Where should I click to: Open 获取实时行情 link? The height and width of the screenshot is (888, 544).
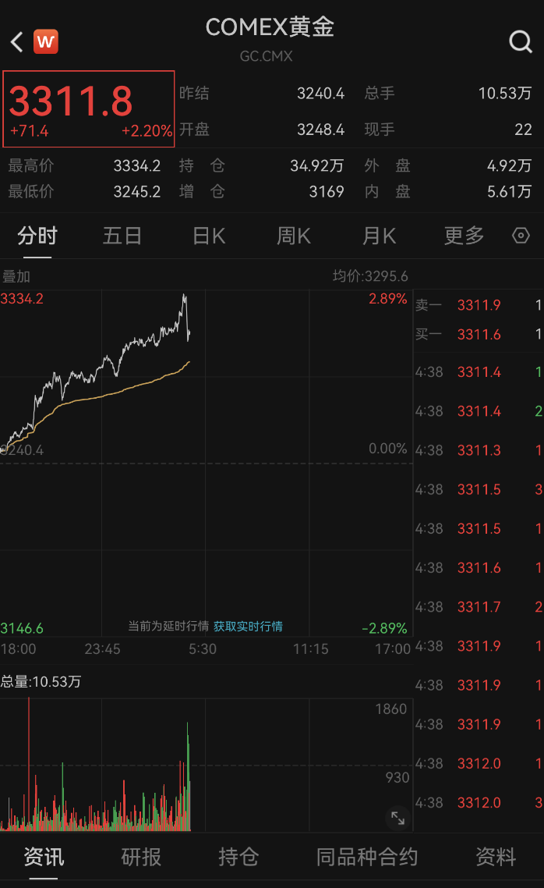(248, 627)
